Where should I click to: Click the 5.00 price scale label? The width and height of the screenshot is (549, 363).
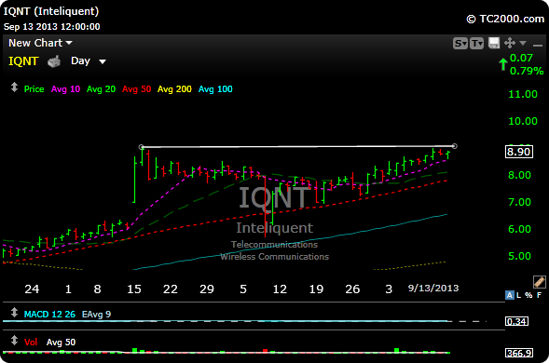tap(519, 256)
